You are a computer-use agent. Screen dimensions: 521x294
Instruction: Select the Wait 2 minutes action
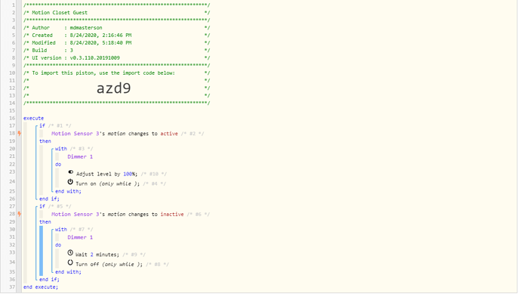tap(97, 255)
